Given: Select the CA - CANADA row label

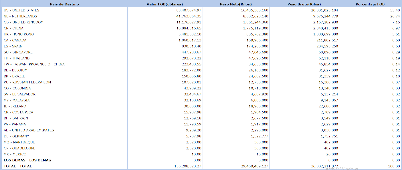Looking at the screenshot, I should coord(15,40).
